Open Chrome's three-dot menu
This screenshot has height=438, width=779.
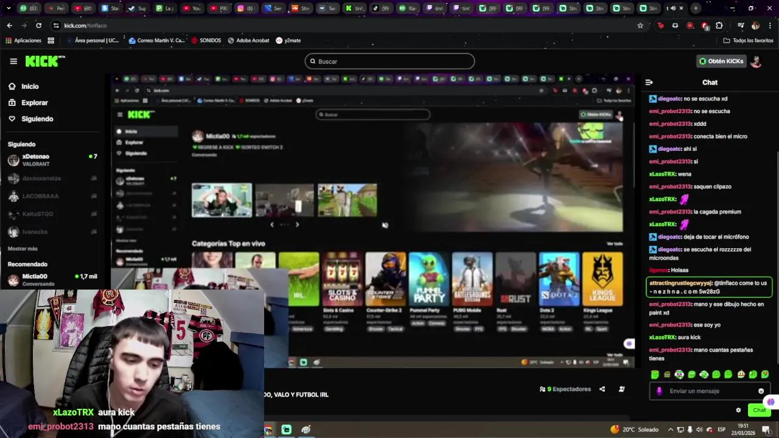(x=770, y=26)
